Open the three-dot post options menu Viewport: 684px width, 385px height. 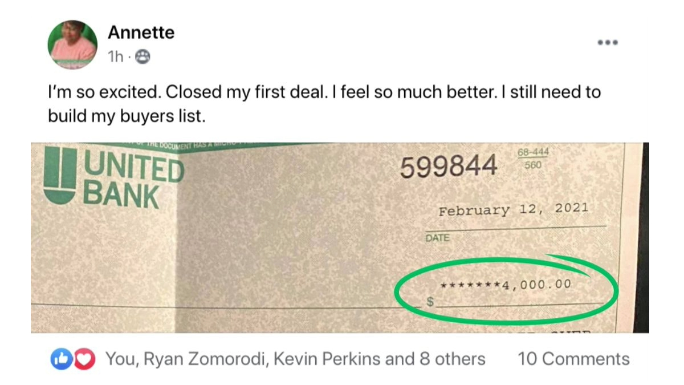click(x=608, y=43)
